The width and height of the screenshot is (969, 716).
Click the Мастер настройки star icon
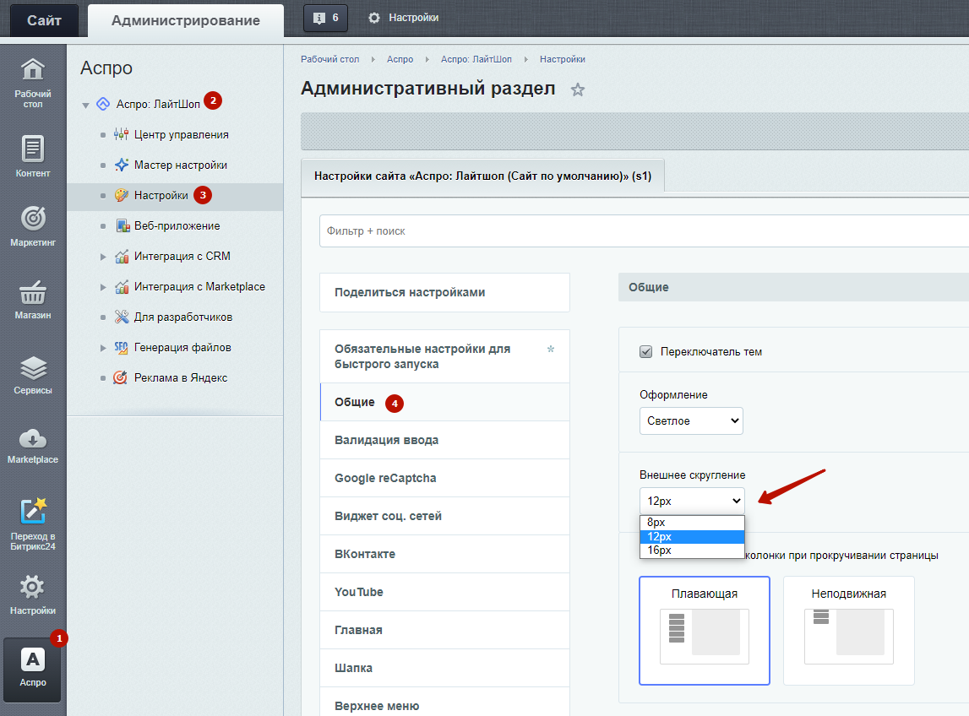click(121, 165)
